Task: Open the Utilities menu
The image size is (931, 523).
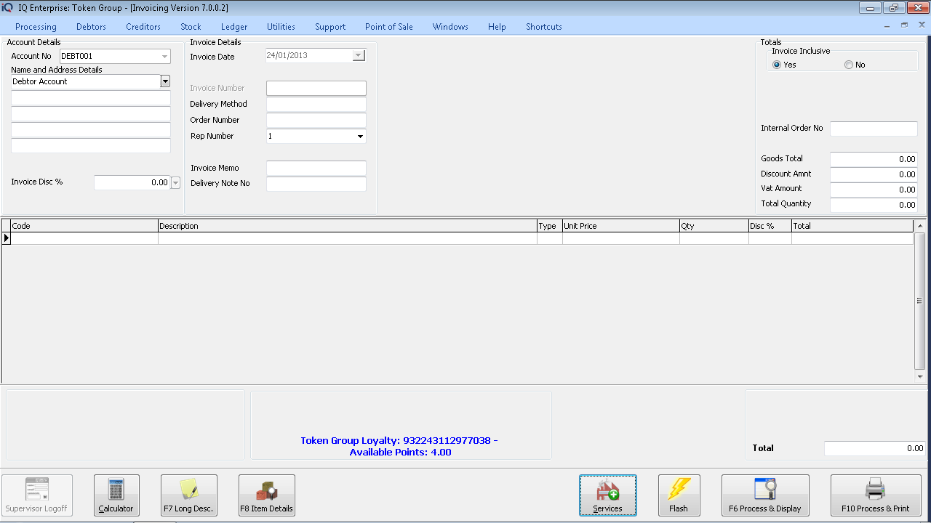Action: pyautogui.click(x=281, y=27)
